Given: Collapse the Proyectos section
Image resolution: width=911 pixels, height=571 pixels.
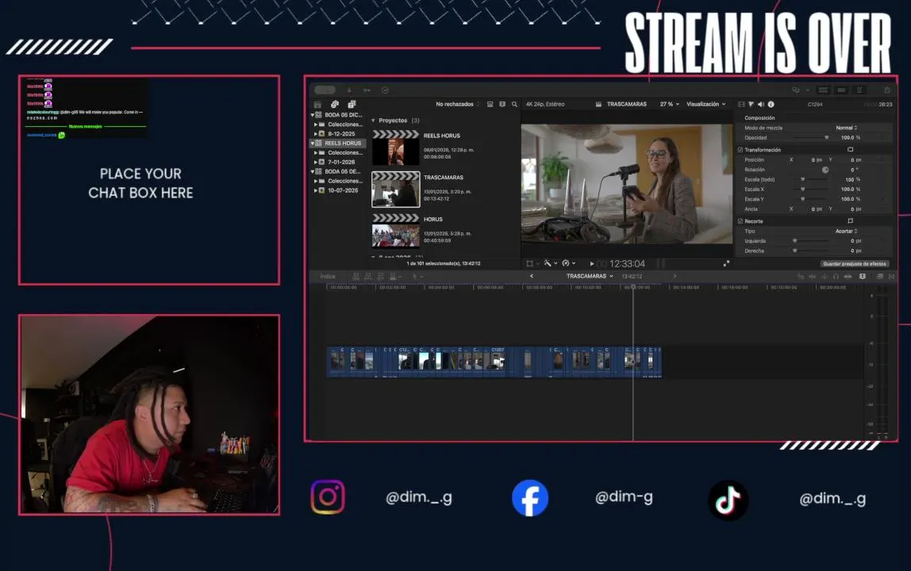Looking at the screenshot, I should coord(373,121).
